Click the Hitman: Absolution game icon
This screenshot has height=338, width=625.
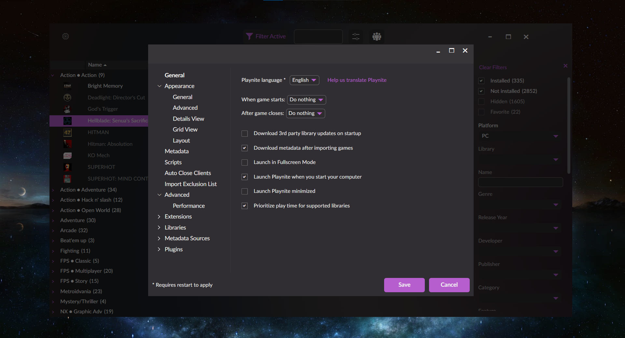[67, 144]
